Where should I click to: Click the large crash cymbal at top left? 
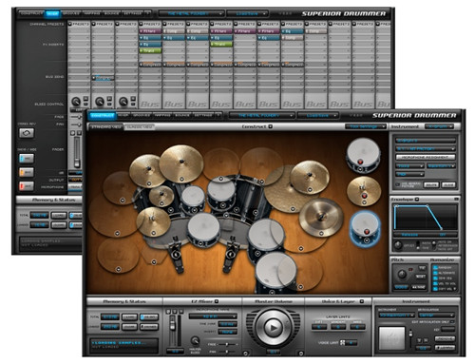point(181,163)
